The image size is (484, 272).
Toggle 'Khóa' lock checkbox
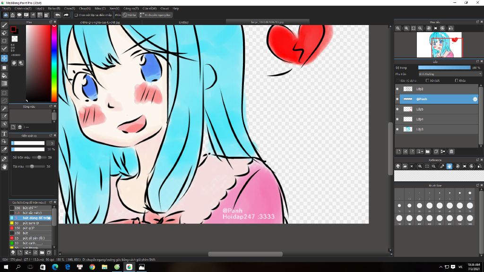(x=457, y=80)
